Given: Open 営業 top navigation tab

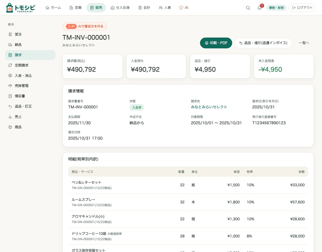Looking at the screenshot, I should pyautogui.click(x=75, y=8).
